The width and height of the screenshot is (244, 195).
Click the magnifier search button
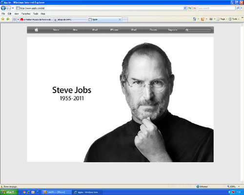pyautogui.click(x=238, y=8)
